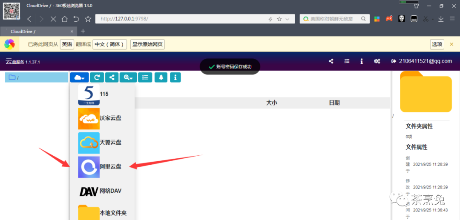This screenshot has width=460, height=220.
Task: Click the mask extension icon
Action: coord(402,19)
